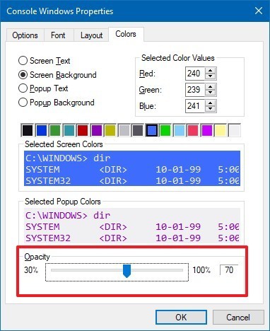Decrease the Red value with down arrow

(x=211, y=76)
